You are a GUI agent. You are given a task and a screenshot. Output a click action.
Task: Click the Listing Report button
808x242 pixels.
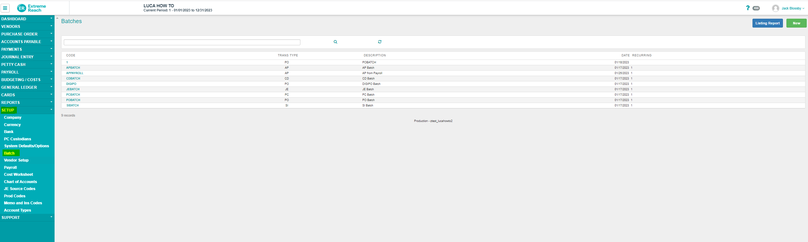coord(767,23)
